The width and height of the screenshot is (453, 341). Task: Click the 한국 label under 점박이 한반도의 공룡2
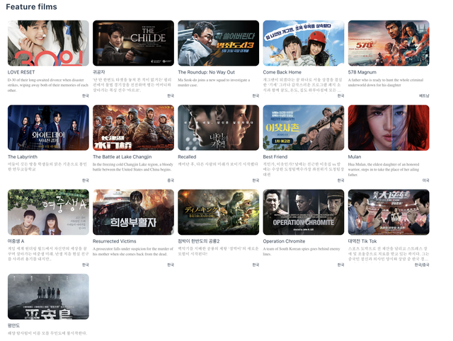(256, 265)
